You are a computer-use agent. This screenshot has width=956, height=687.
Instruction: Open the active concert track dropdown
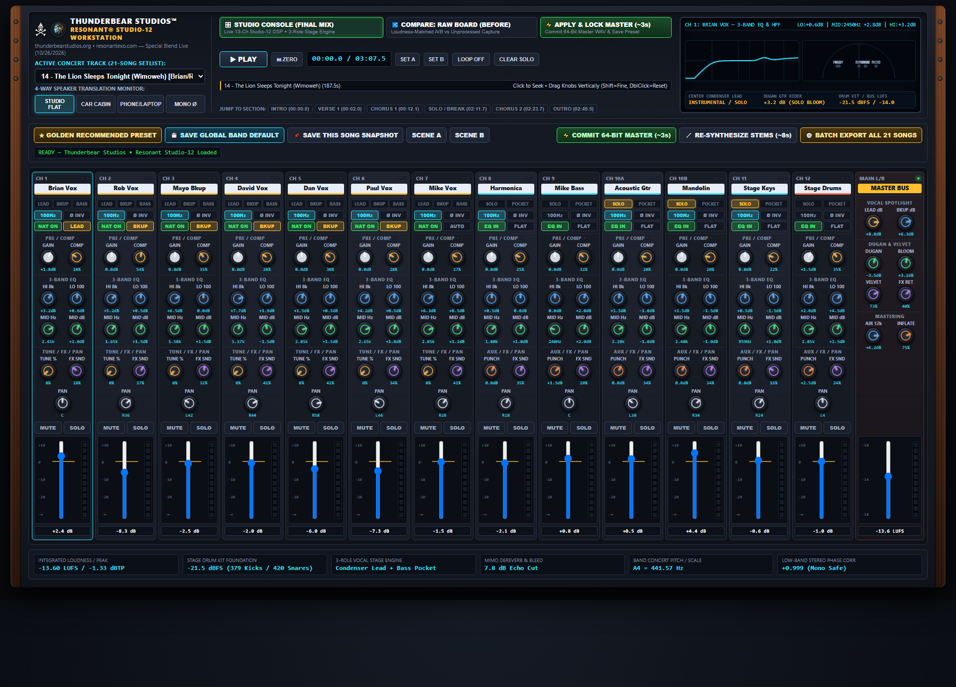120,76
